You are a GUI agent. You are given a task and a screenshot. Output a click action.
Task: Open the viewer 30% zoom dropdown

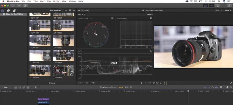pos(218,10)
